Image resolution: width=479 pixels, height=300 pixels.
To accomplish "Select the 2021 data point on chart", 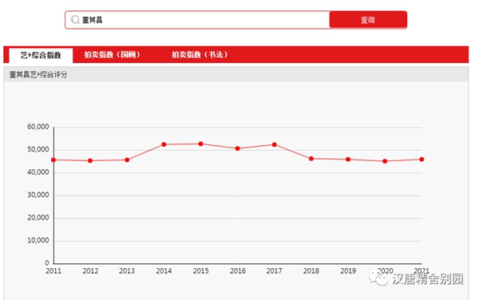I will click(x=422, y=160).
